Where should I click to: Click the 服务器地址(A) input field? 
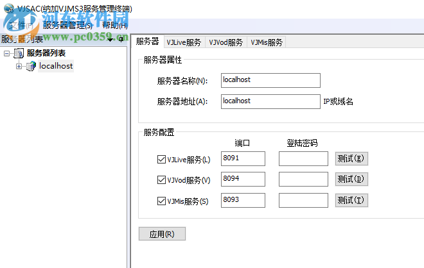[x=270, y=101]
